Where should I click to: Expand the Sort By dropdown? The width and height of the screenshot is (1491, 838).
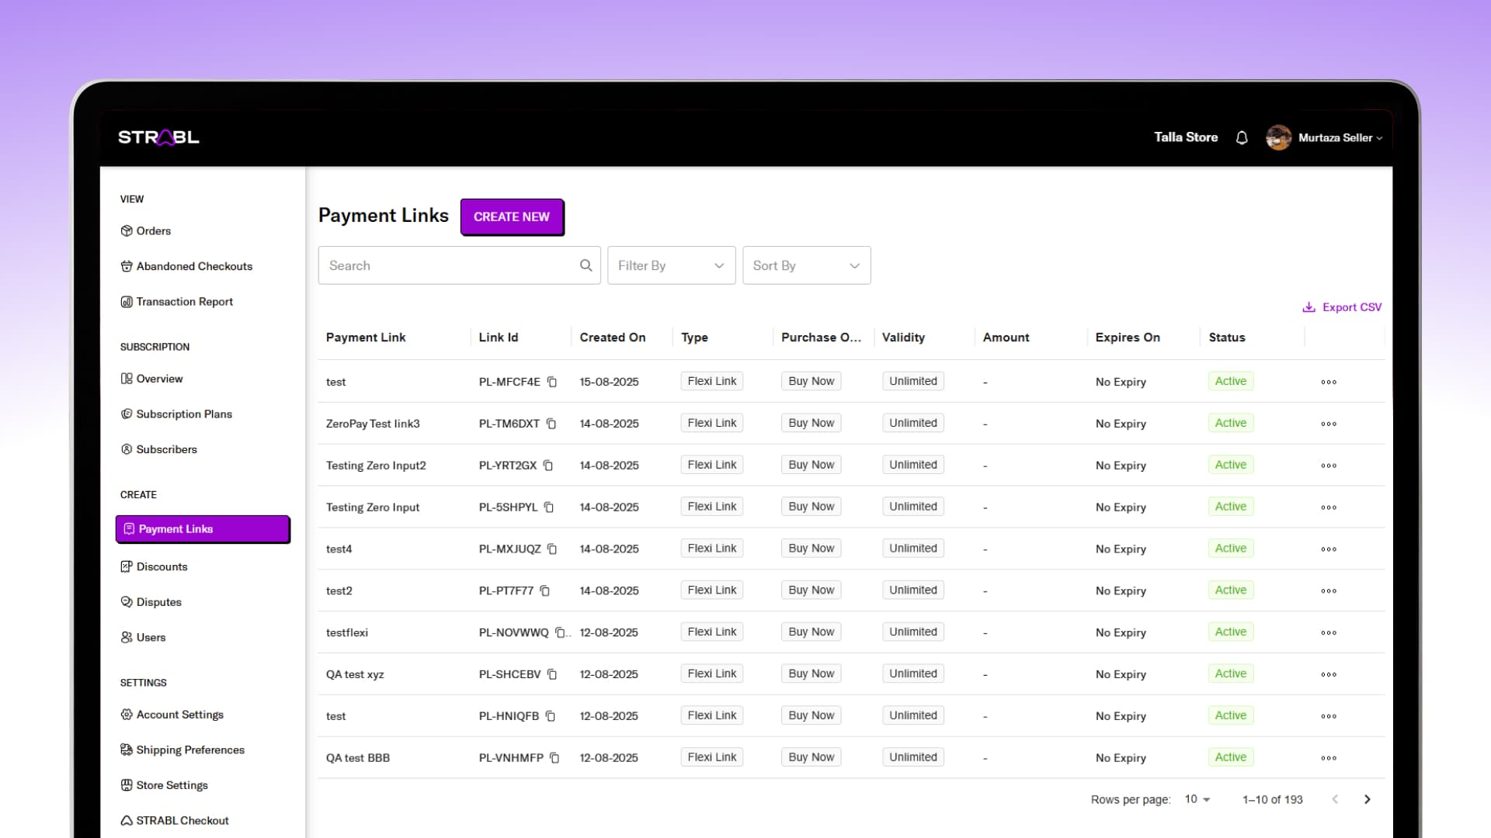[806, 265]
